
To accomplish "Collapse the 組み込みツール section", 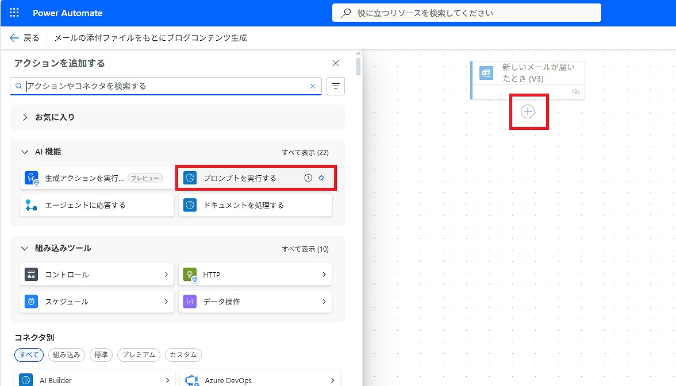I will pos(25,249).
